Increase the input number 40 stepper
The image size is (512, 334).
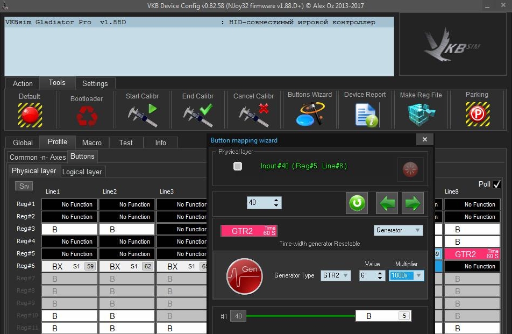(x=276, y=200)
